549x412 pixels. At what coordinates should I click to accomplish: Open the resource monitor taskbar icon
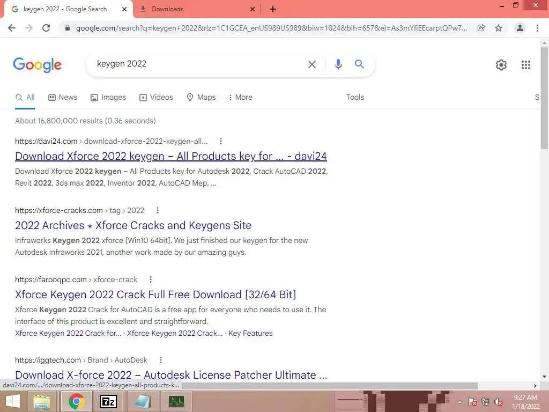coord(176,401)
